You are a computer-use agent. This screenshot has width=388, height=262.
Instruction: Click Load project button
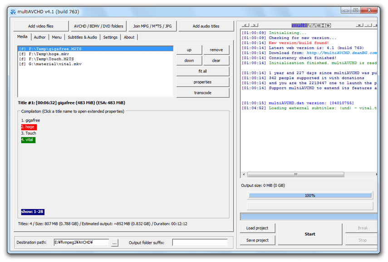pyautogui.click(x=257, y=228)
